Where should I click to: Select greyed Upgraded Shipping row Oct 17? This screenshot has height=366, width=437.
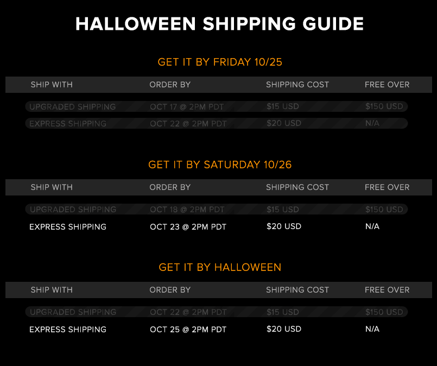tap(216, 106)
